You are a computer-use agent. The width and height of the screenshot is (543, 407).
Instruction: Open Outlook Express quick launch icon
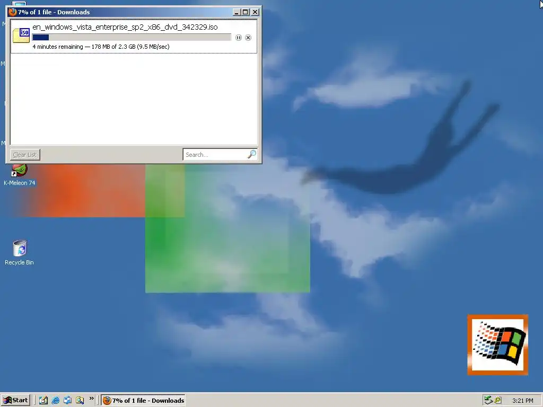coord(67,401)
